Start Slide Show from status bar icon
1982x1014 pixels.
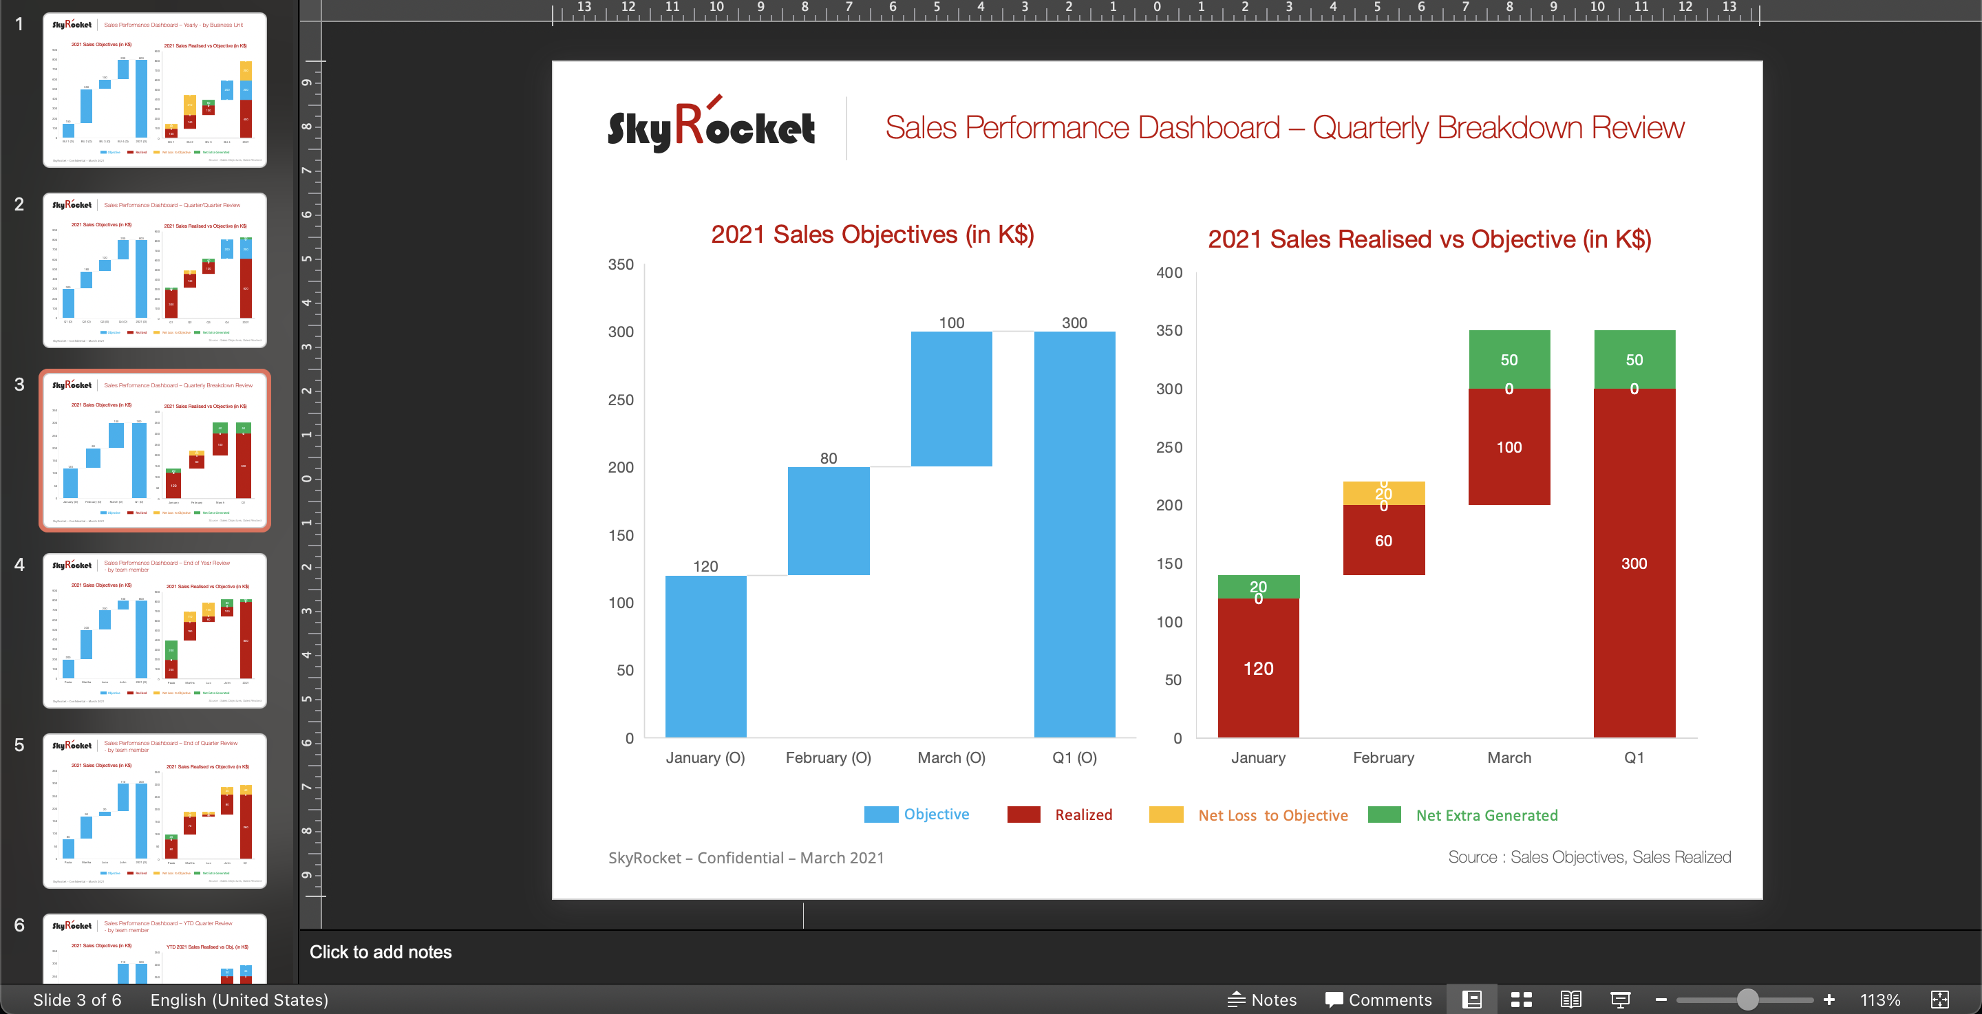coord(1619,1000)
